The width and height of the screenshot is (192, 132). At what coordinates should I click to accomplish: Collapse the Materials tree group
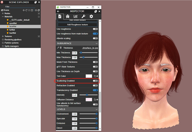[x=3, y=17]
